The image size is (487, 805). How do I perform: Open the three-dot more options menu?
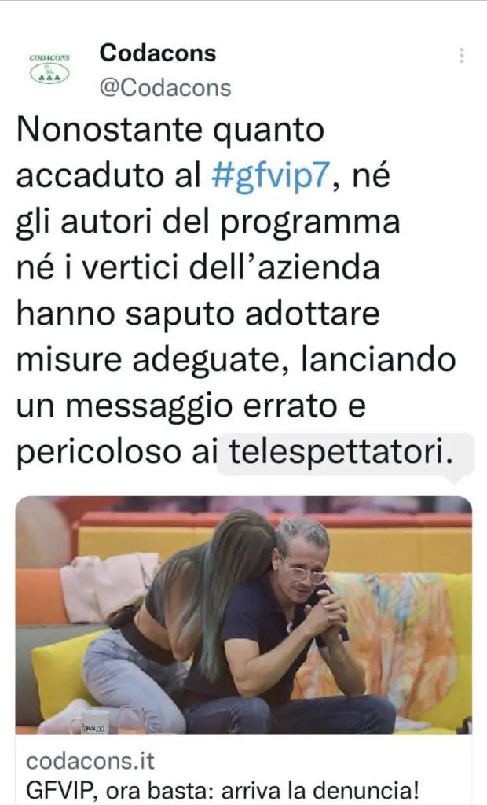click(x=461, y=56)
